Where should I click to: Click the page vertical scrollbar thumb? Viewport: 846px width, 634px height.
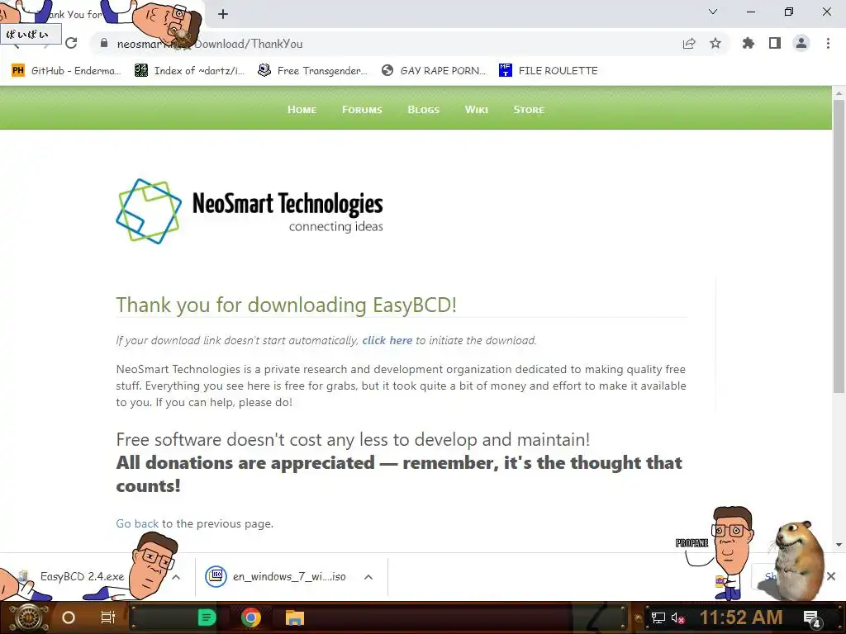(x=839, y=245)
